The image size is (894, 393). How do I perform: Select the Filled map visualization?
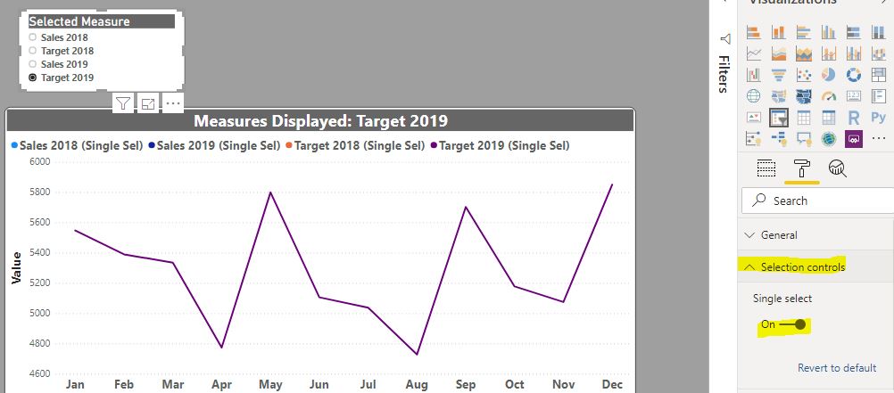[778, 96]
